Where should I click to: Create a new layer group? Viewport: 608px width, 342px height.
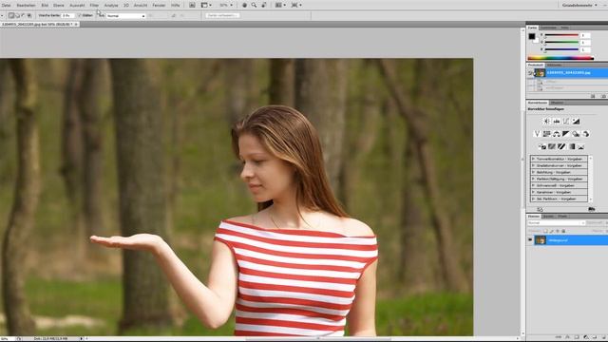point(595,337)
